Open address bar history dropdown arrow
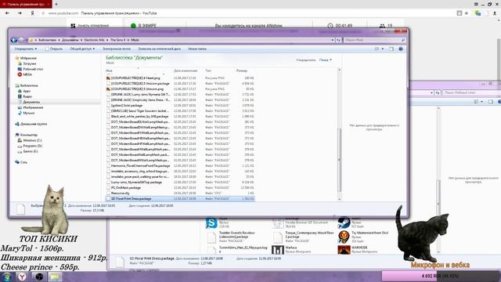The height and width of the screenshot is (282, 501). (333, 40)
